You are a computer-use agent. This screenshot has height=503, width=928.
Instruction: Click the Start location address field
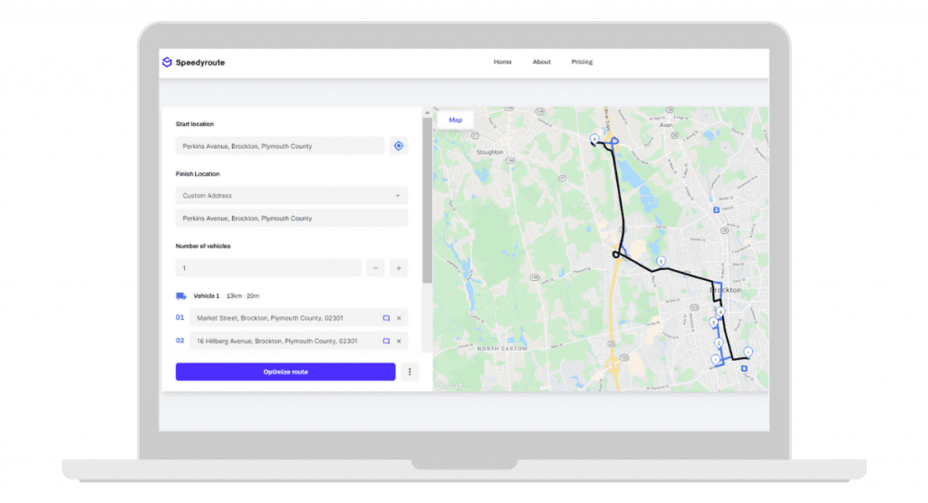point(280,146)
